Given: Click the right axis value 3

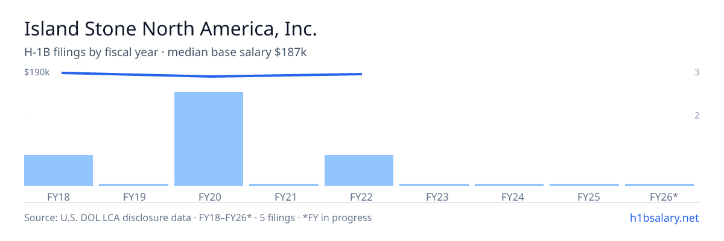Looking at the screenshot, I should [x=697, y=72].
